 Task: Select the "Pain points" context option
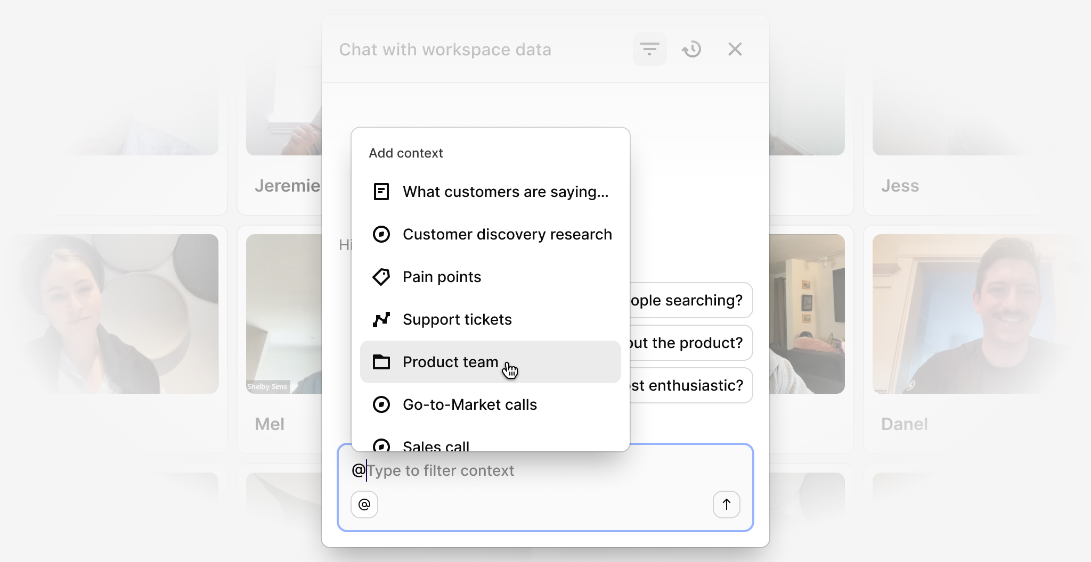[x=441, y=277]
